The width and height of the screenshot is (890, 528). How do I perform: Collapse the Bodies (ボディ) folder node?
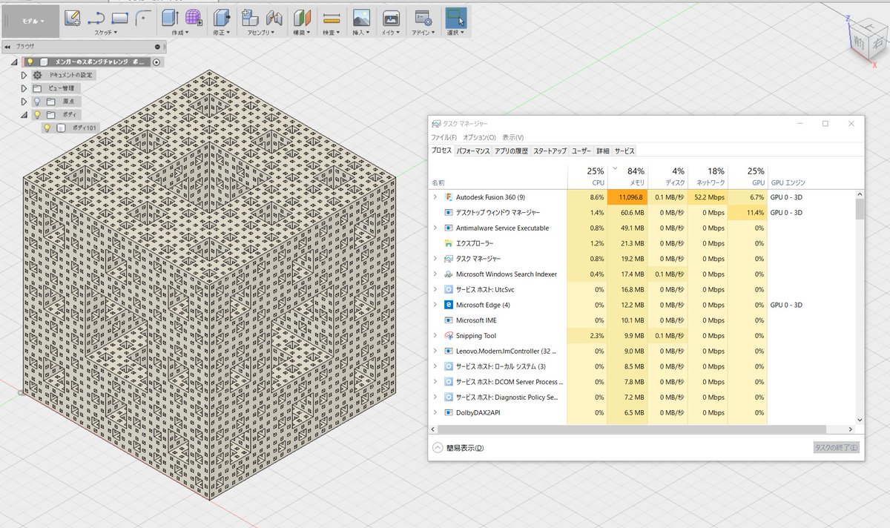24,115
